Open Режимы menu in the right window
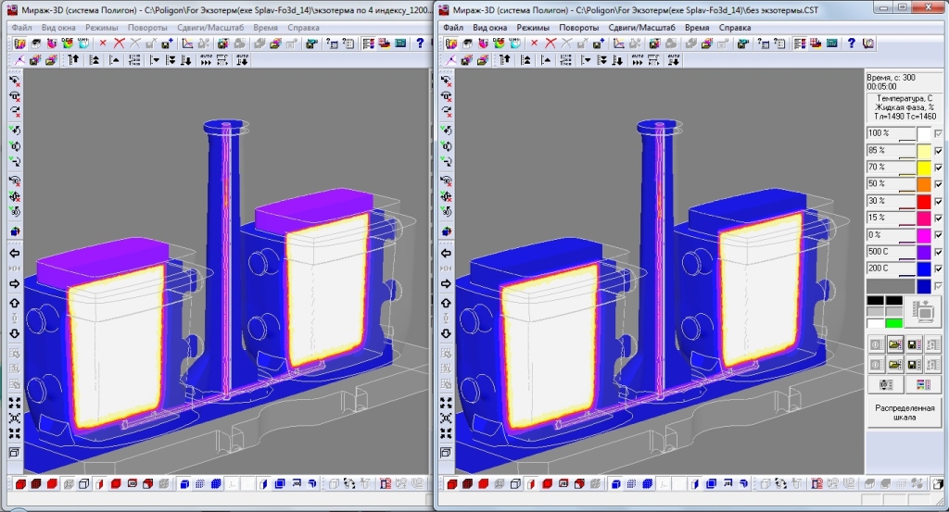The height and width of the screenshot is (512, 949). click(x=533, y=28)
